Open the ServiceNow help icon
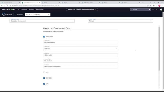Viewport: 164px width, 92px height. tap(153, 10)
